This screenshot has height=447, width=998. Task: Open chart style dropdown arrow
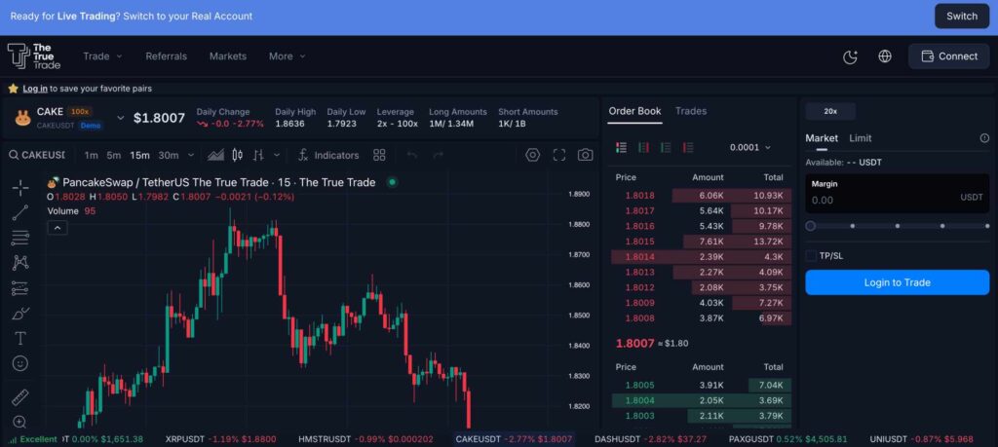tap(277, 155)
